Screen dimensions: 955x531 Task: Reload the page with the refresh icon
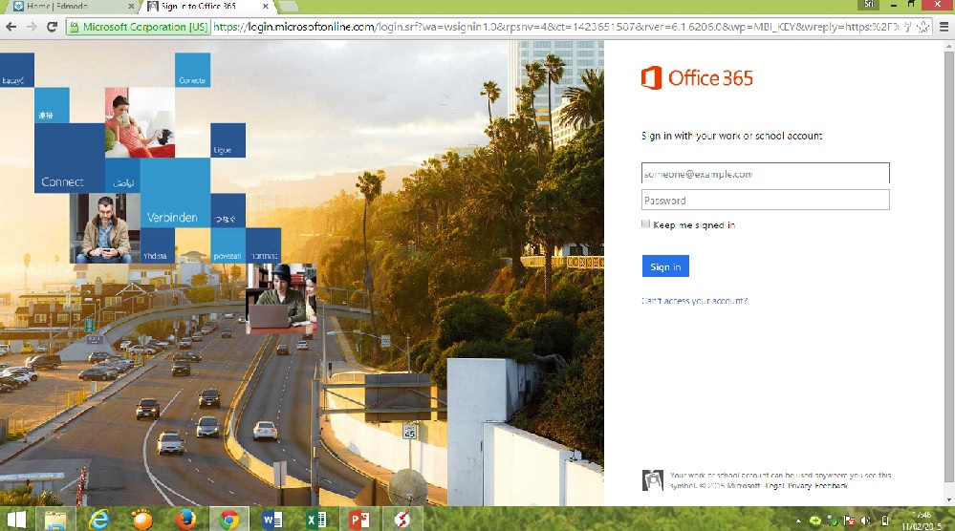[53, 27]
